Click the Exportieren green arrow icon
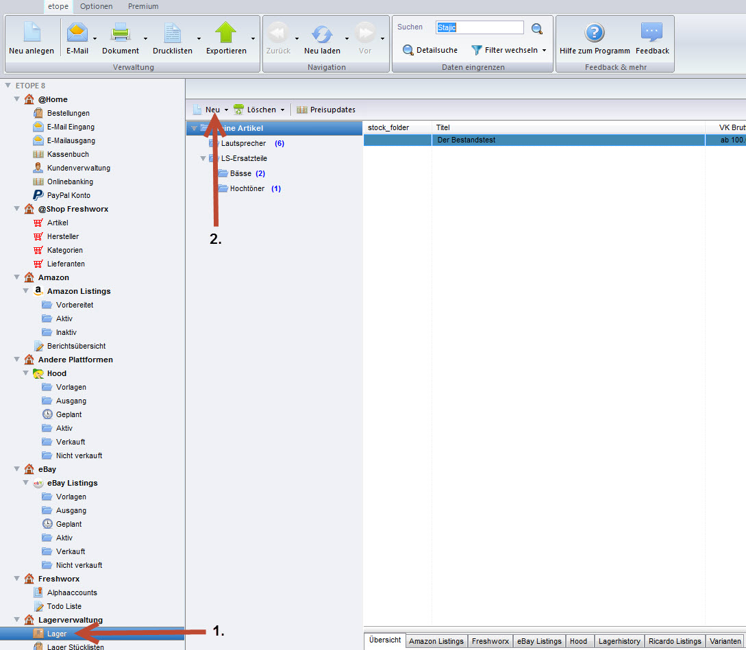Viewport: 746px width, 650px height. click(225, 32)
